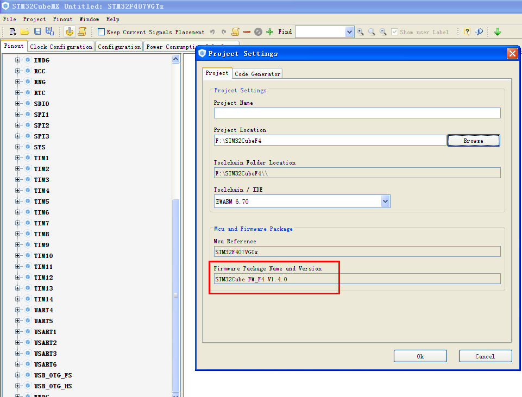Click the Undo arrow in toolbar
This screenshot has height=397, width=522.
point(212,32)
